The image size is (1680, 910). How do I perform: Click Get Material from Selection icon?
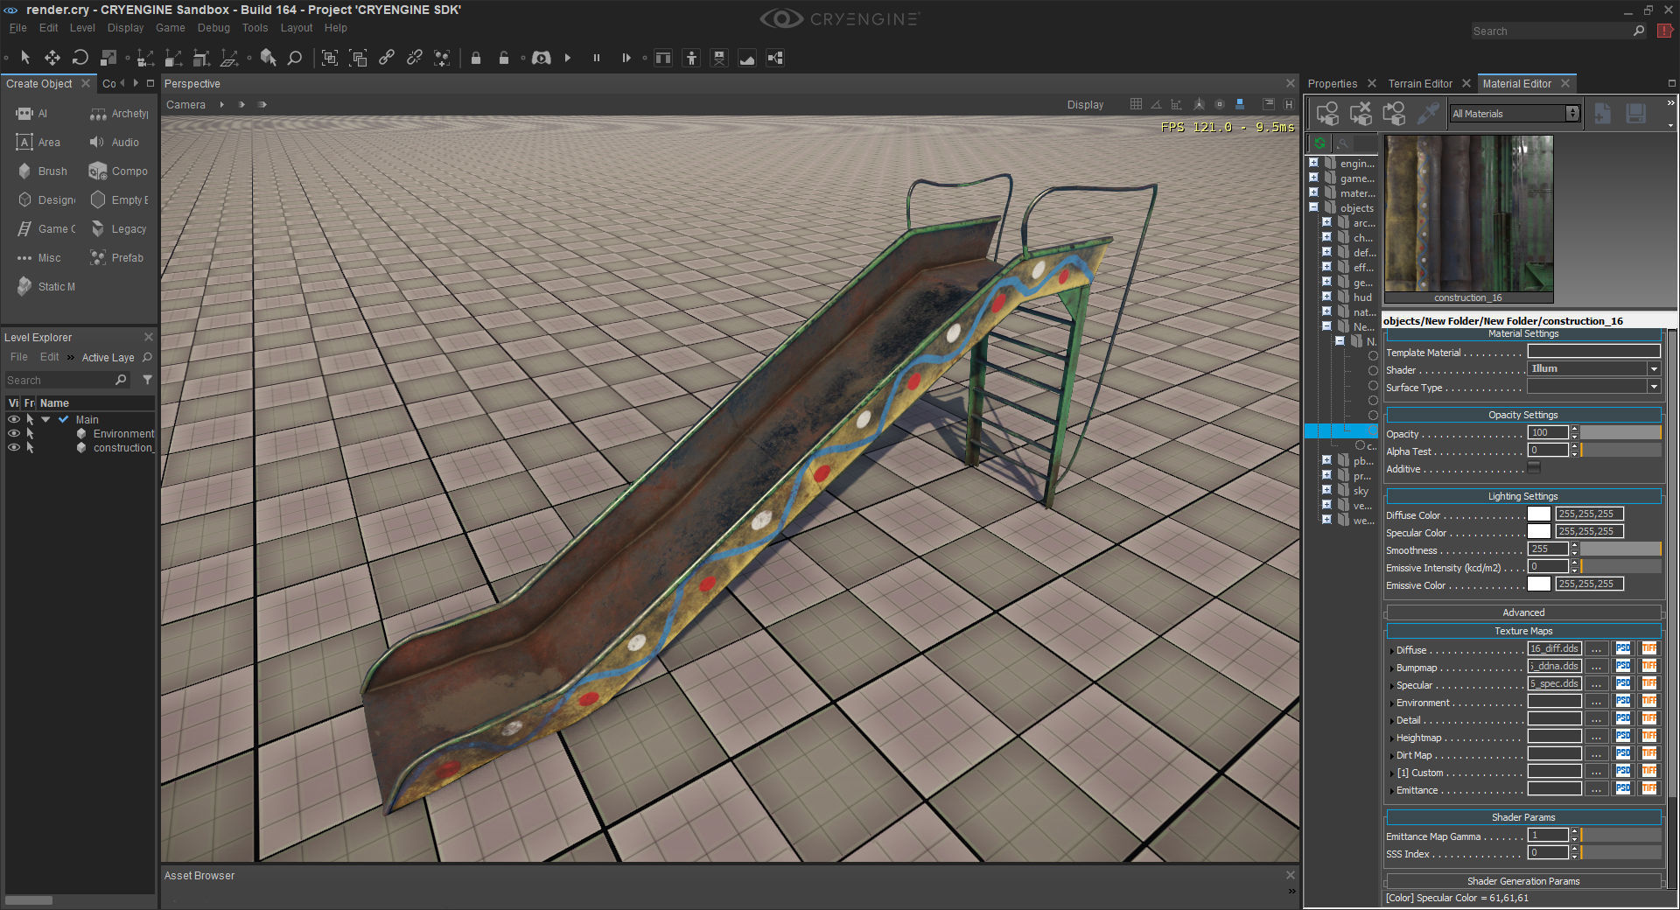[x=1394, y=114]
